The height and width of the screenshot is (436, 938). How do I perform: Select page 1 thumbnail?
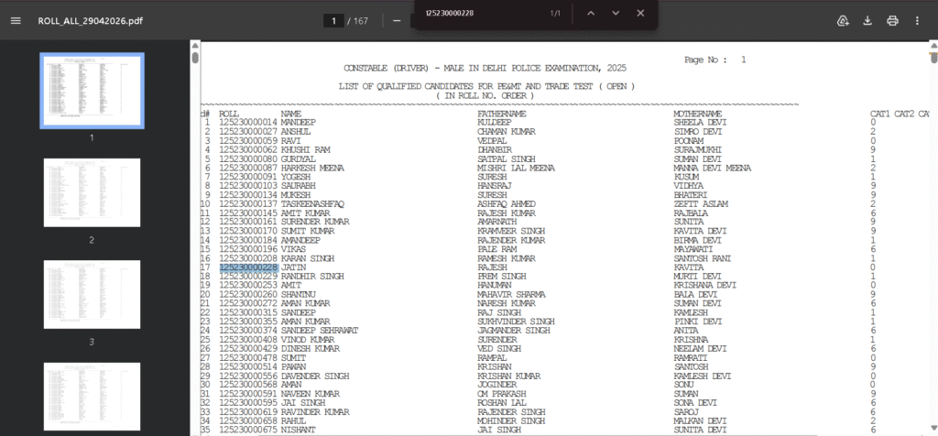pyautogui.click(x=92, y=90)
